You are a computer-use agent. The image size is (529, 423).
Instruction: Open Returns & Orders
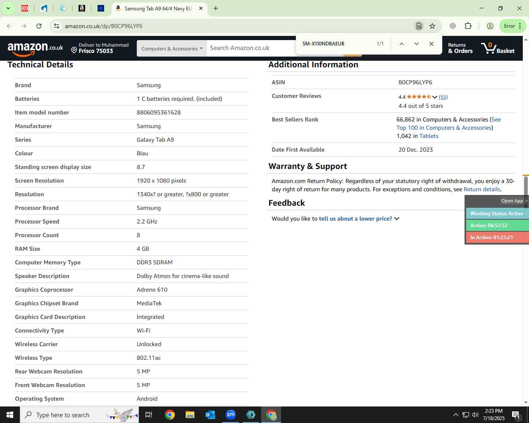[x=460, y=48]
